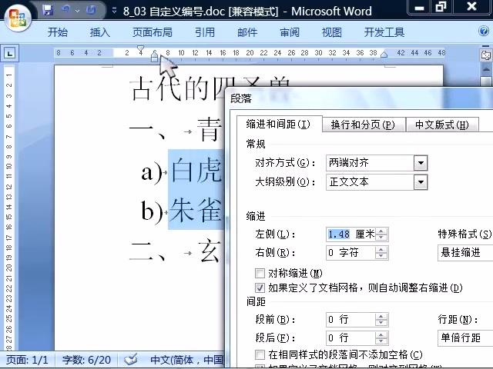493x369 pixels.
Task: Enable the 对称缩进 checkbox
Action: pyautogui.click(x=260, y=273)
